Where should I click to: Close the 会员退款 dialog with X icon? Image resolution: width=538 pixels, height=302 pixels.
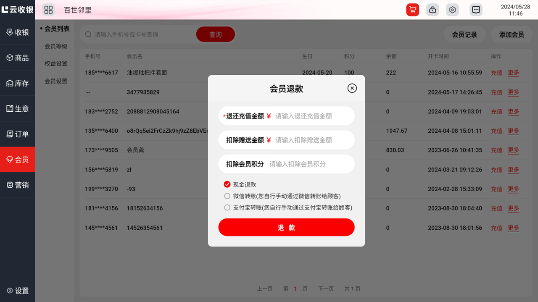click(352, 88)
